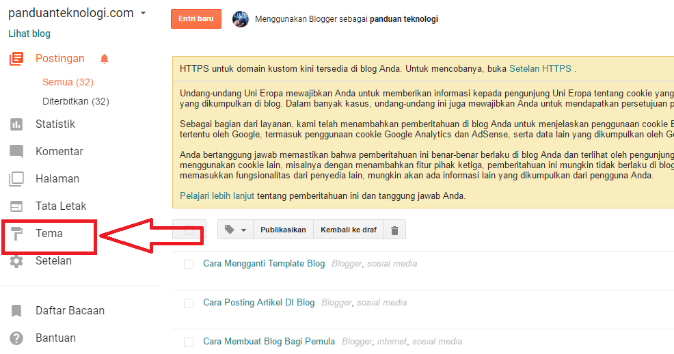Open post Cara Mengganti Template Blog
Screen dimensions: 674x354
coord(264,263)
